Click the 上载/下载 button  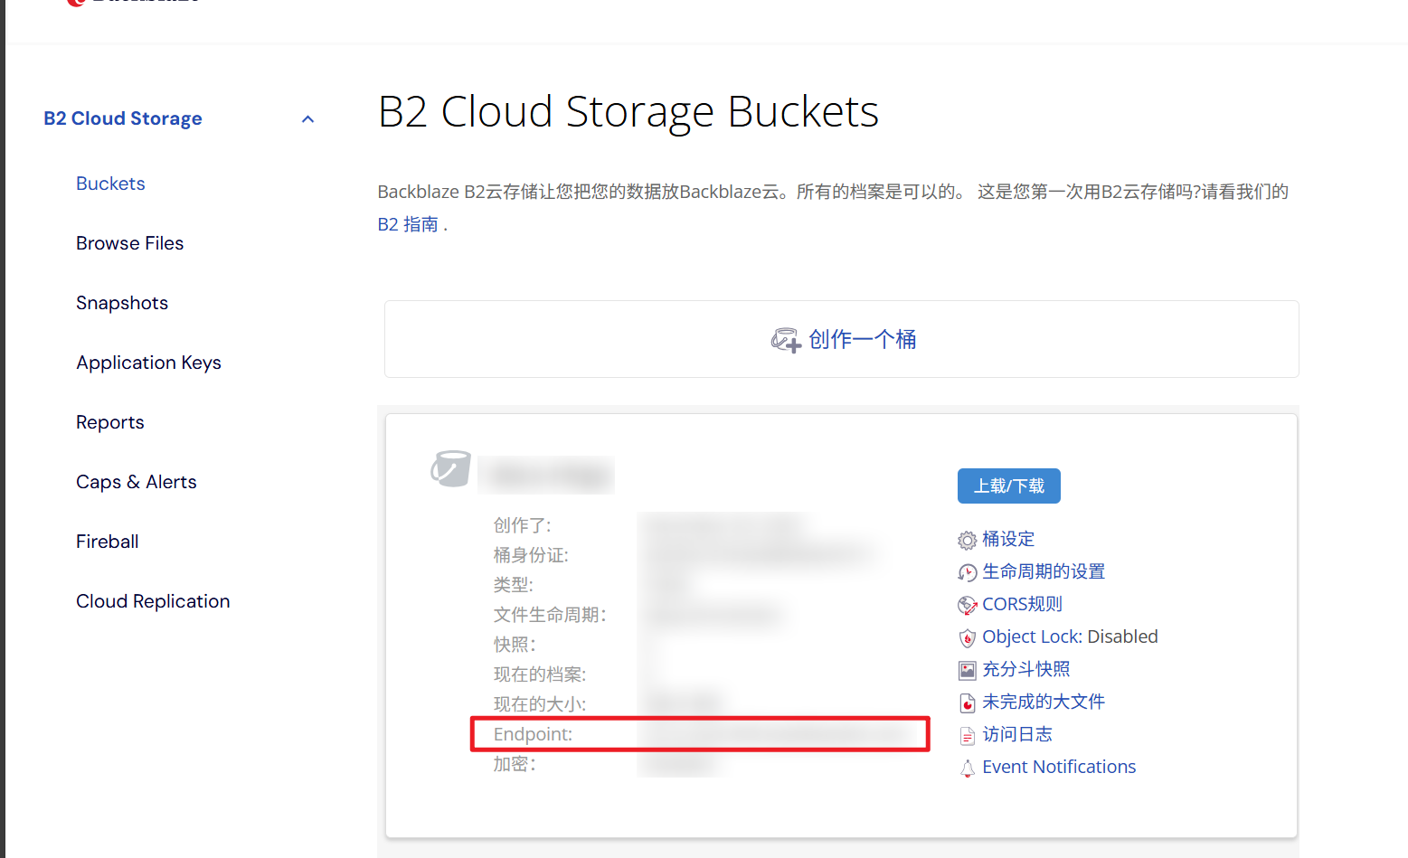[x=1008, y=486]
